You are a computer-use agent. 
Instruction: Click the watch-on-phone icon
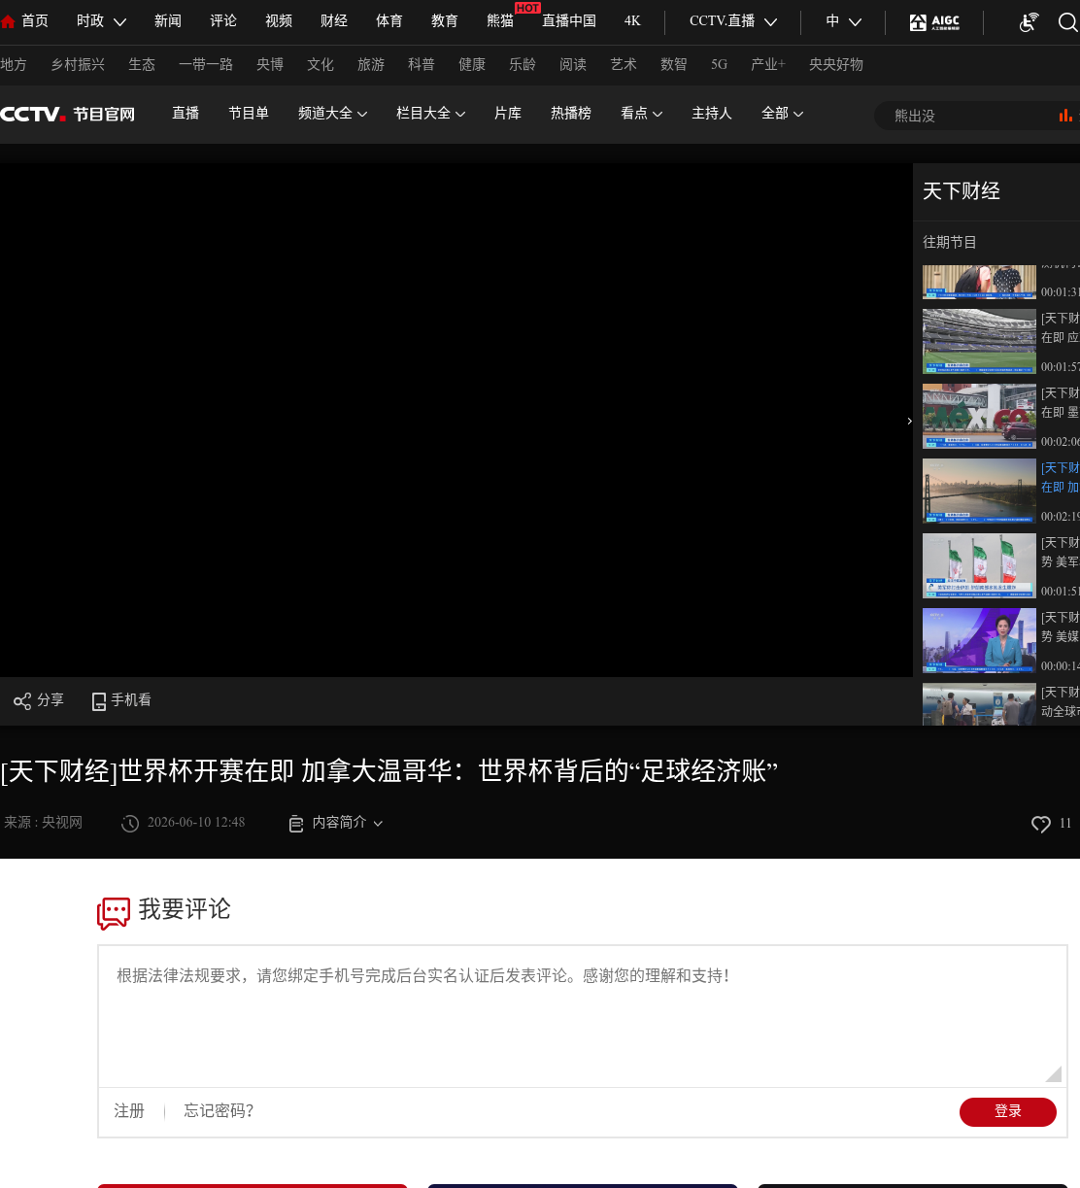[98, 701]
